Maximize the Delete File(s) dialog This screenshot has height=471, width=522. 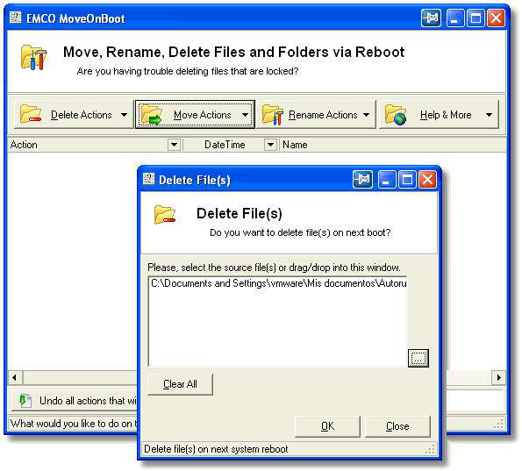click(x=407, y=180)
